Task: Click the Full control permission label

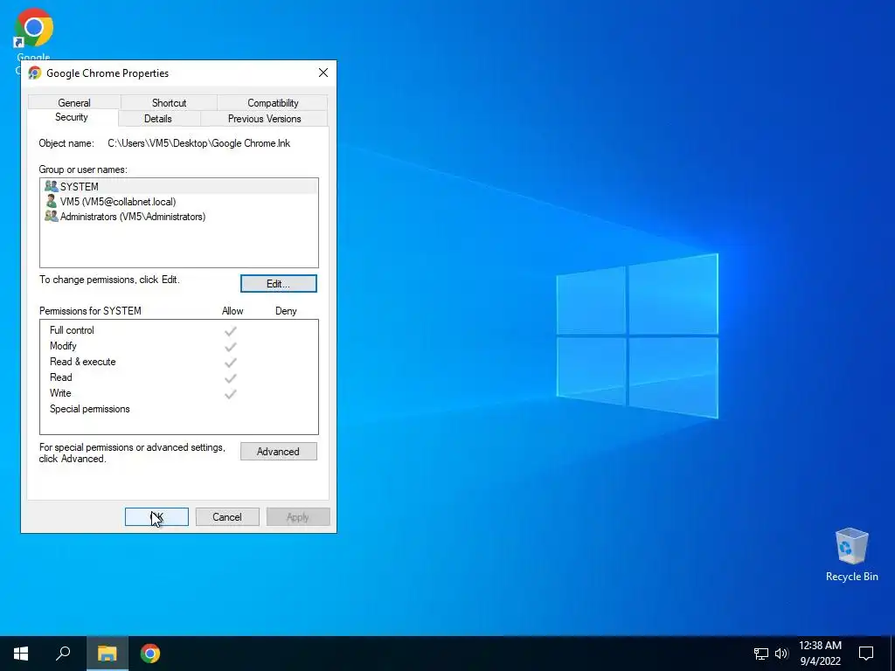Action: (x=72, y=330)
